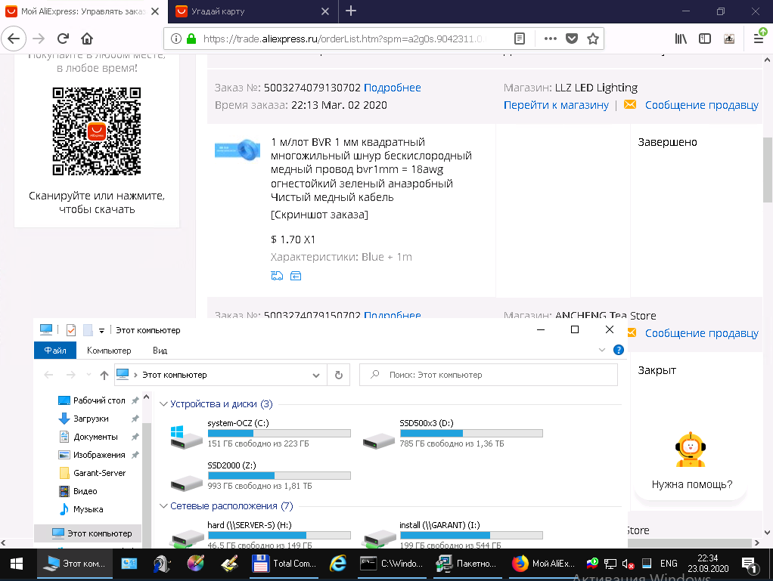The image size is (773, 581).
Task: Refresh Explorer folder view
Action: [339, 375]
